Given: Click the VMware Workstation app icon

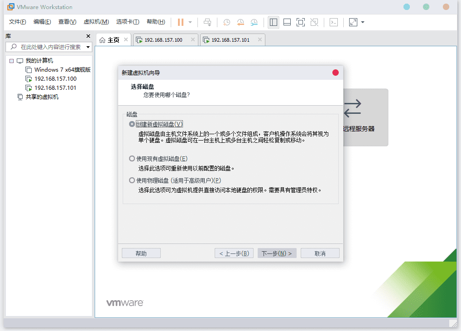Looking at the screenshot, I should tap(10, 7).
